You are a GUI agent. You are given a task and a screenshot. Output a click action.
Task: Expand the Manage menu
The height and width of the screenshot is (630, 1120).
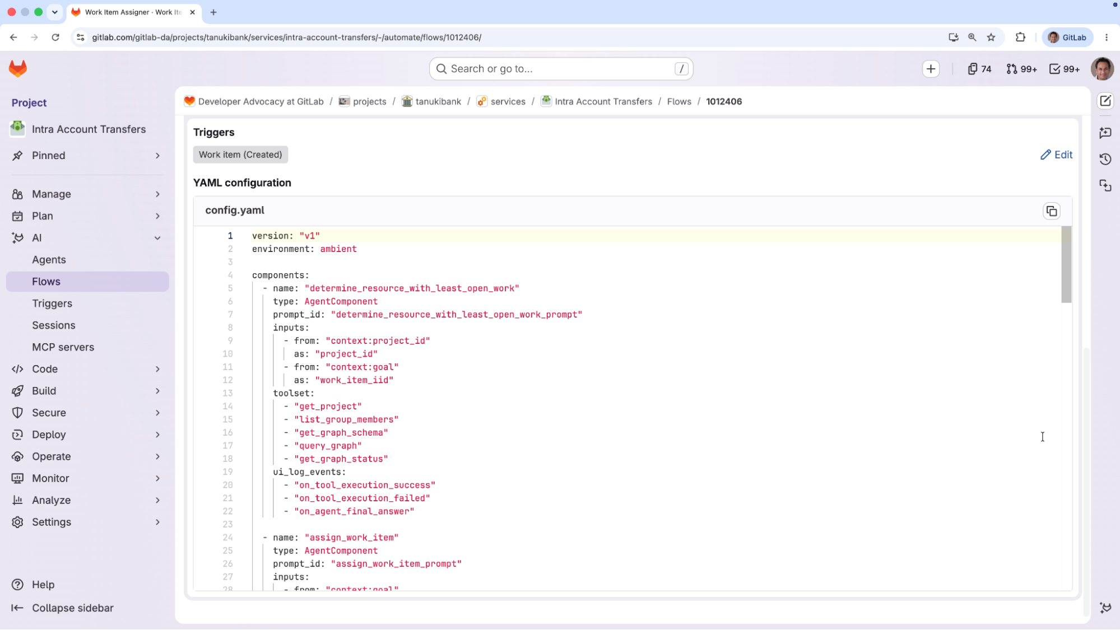pyautogui.click(x=87, y=194)
